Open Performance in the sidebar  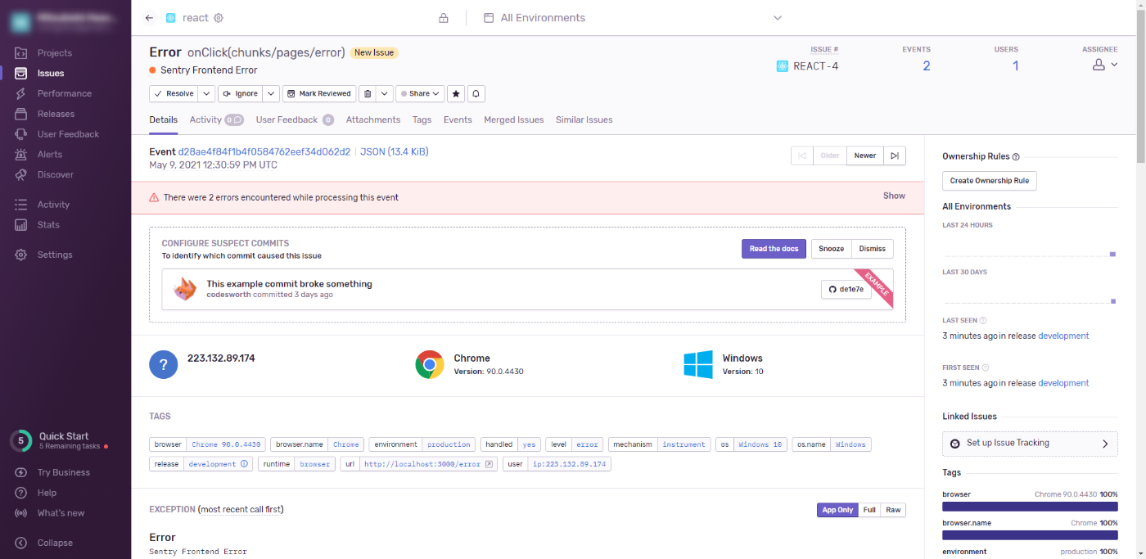click(64, 93)
